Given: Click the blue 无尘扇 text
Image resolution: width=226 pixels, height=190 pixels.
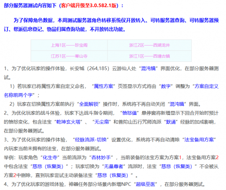Looking at the screenshot, I should point(101,122).
